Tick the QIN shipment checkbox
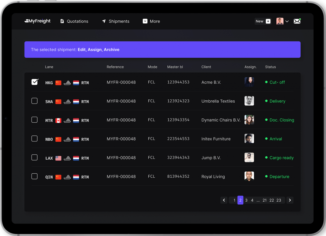This screenshot has height=236, width=326. (x=34, y=176)
